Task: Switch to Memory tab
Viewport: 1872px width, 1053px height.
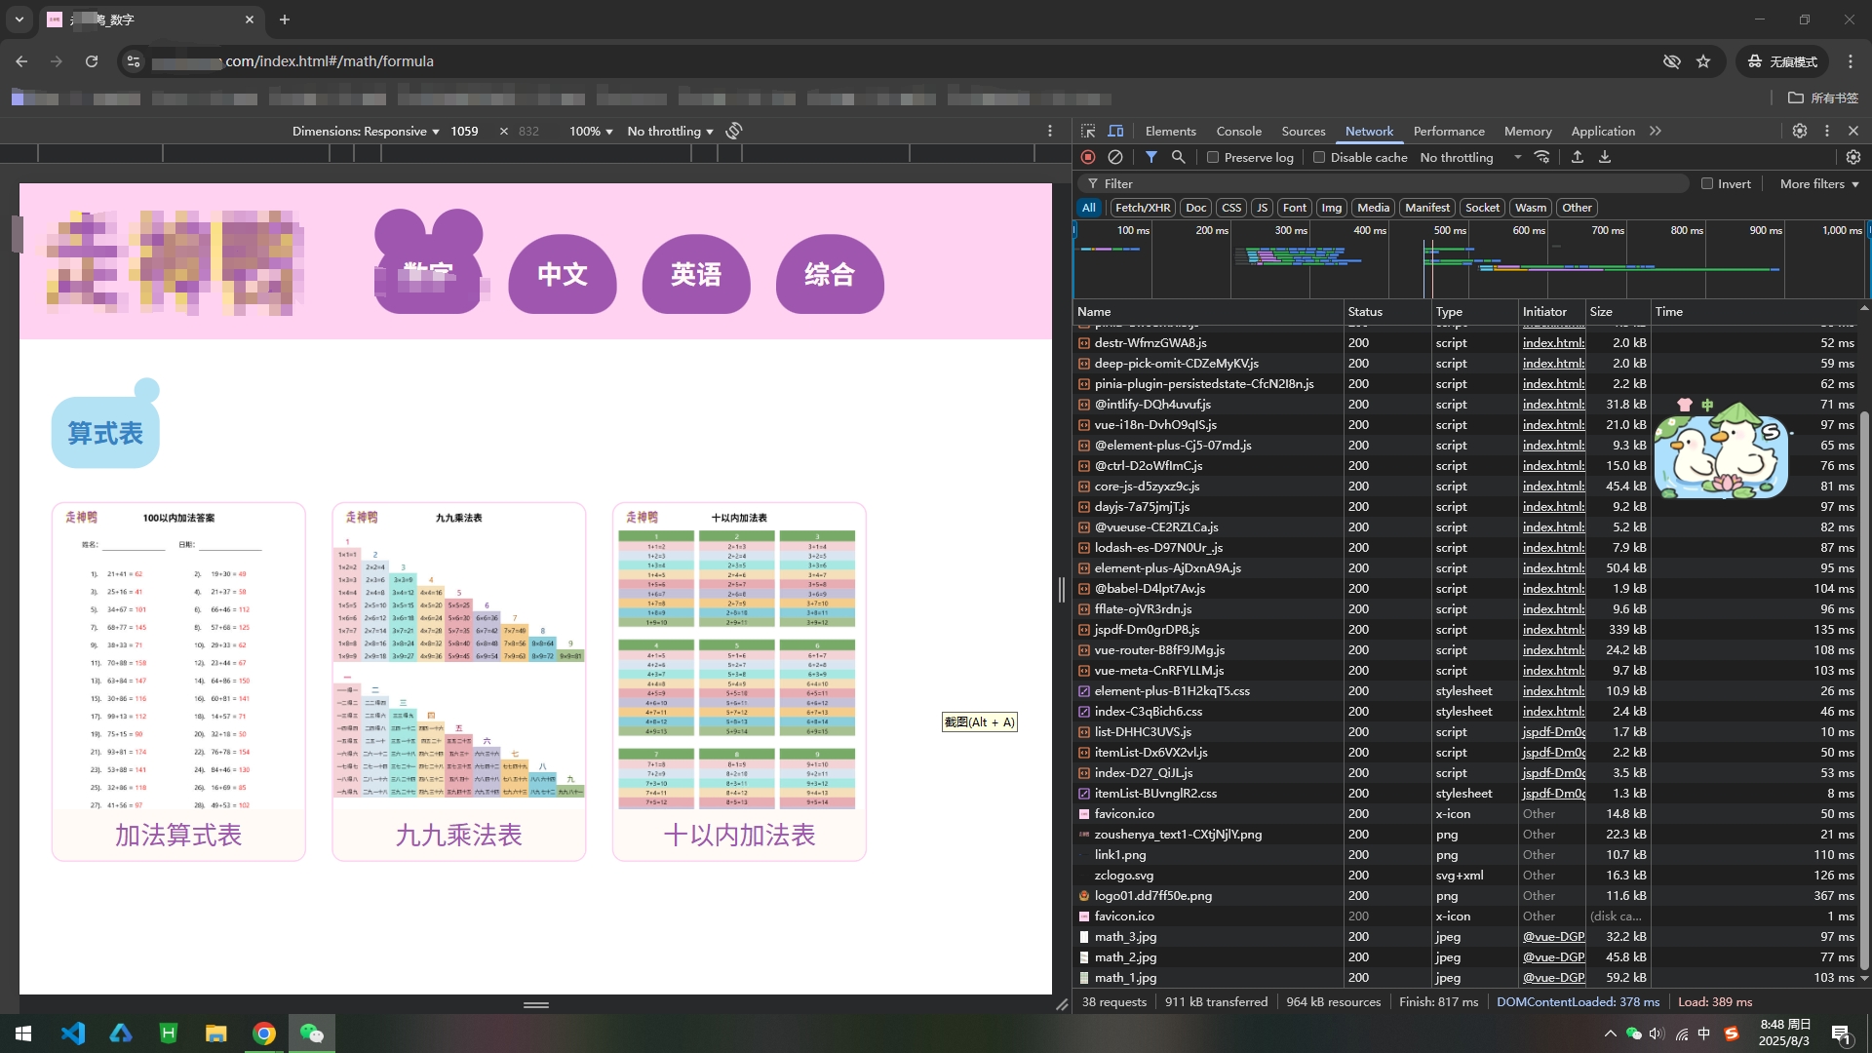Action: (1528, 131)
